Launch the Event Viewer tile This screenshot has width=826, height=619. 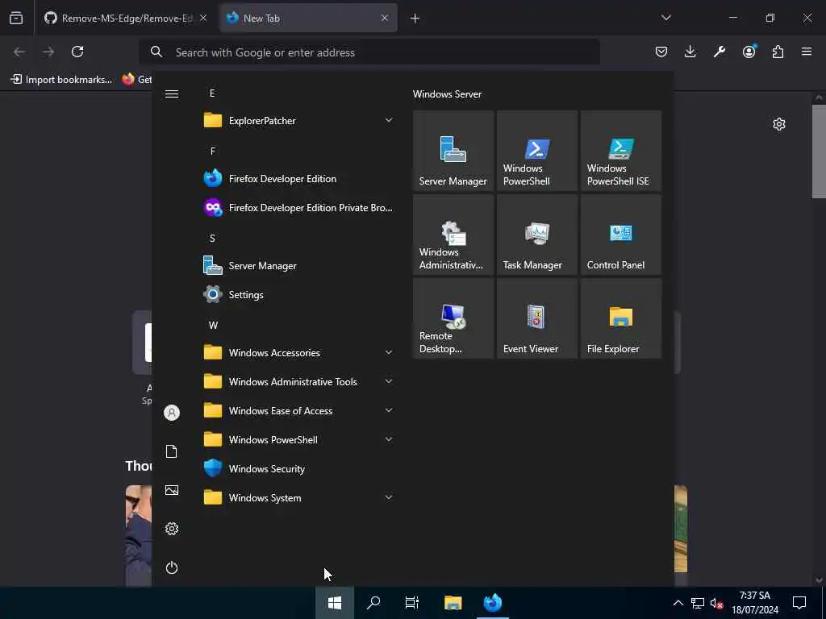pyautogui.click(x=536, y=318)
